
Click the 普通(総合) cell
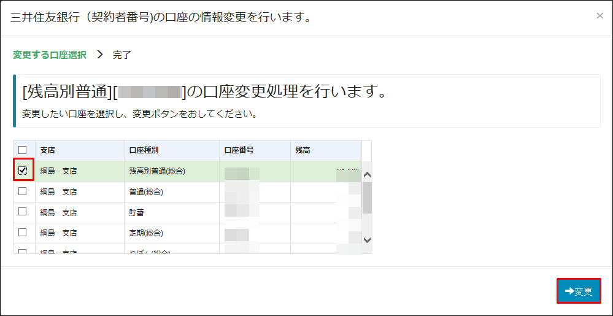pos(172,191)
